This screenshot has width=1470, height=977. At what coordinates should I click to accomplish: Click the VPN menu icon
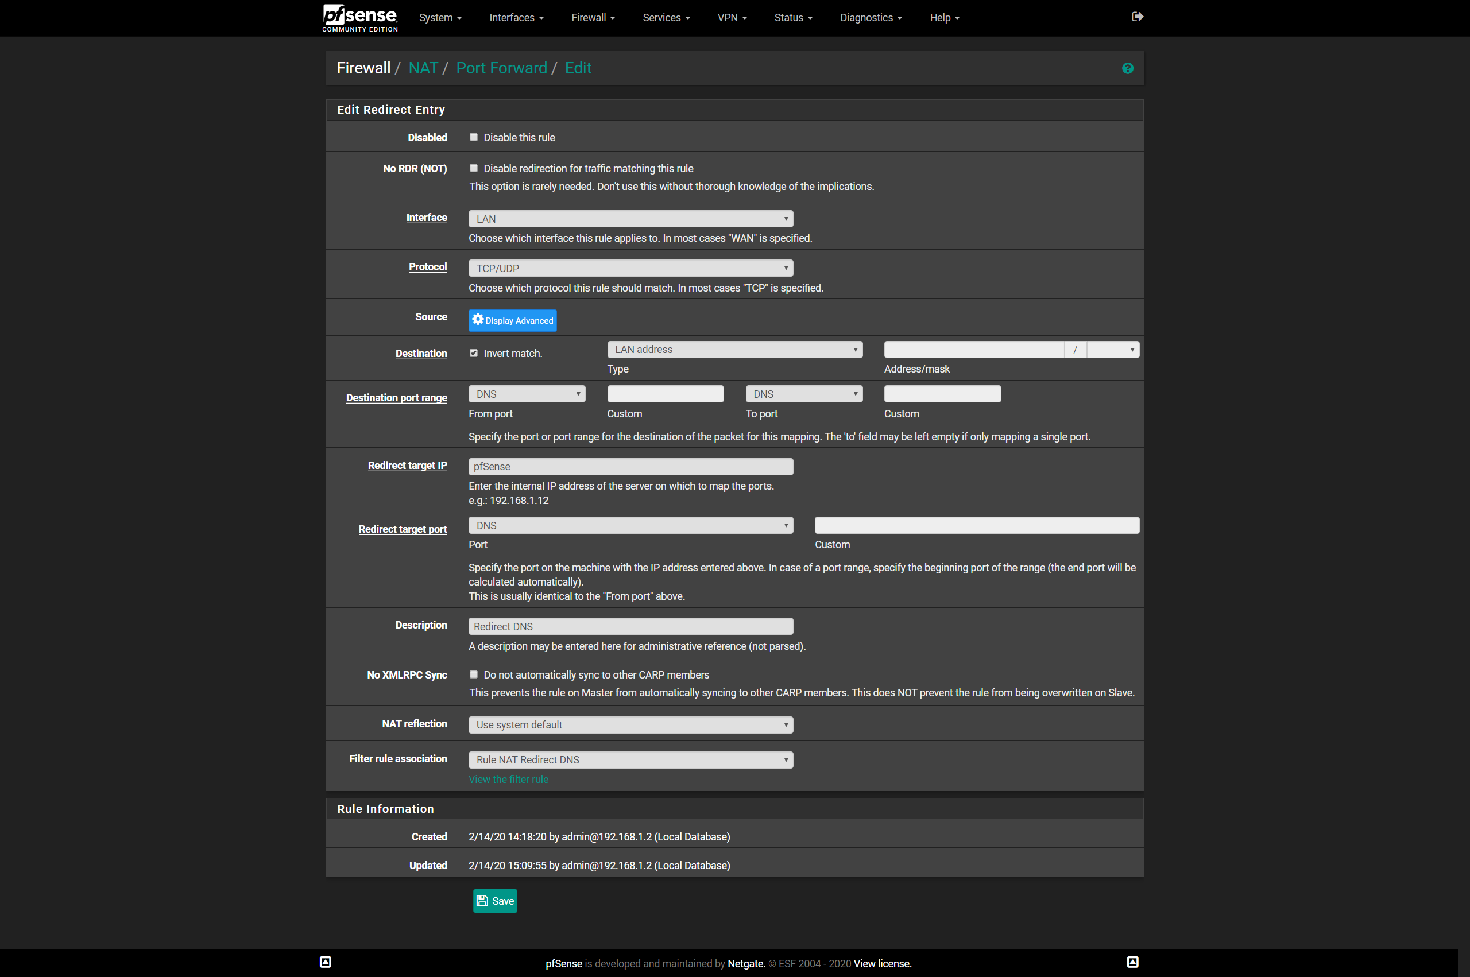click(x=730, y=17)
